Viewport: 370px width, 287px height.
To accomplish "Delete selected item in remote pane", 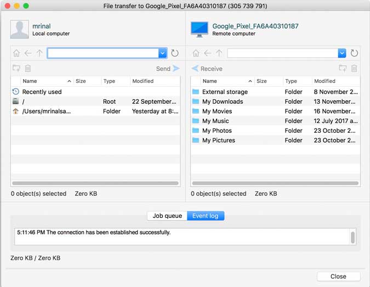I will (x=354, y=69).
